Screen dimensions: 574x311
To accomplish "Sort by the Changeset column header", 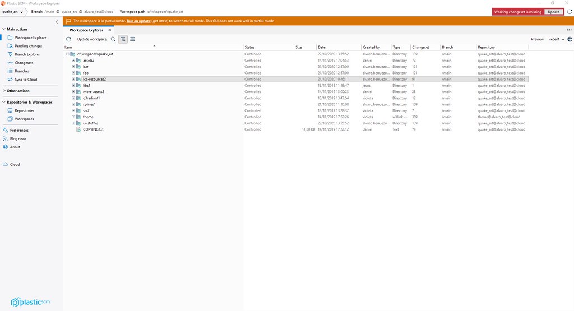I will [x=425, y=47].
